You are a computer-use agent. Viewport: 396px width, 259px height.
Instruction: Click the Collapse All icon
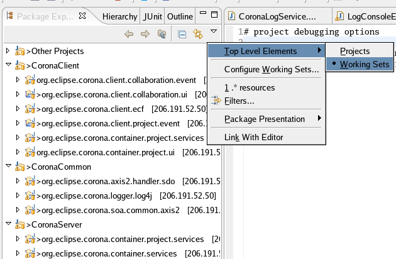click(x=182, y=34)
